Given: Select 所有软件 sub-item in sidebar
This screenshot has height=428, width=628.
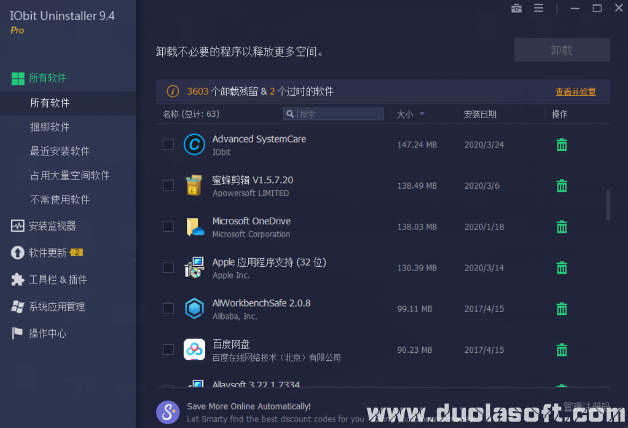Looking at the screenshot, I should [68, 103].
